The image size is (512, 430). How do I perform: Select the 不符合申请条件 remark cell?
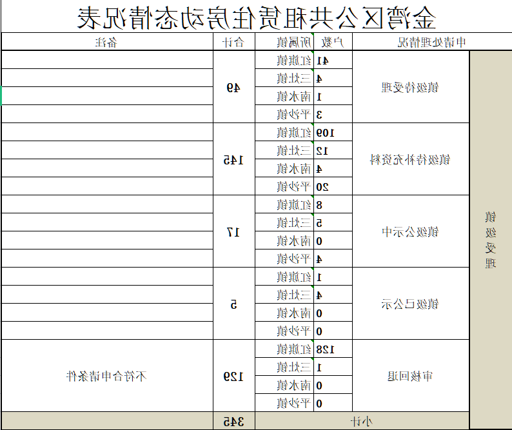107,376
